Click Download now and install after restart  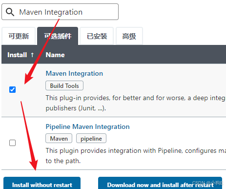tap(160, 183)
